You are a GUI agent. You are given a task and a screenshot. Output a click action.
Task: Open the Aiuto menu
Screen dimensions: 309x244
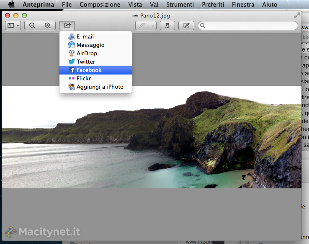(x=270, y=4)
